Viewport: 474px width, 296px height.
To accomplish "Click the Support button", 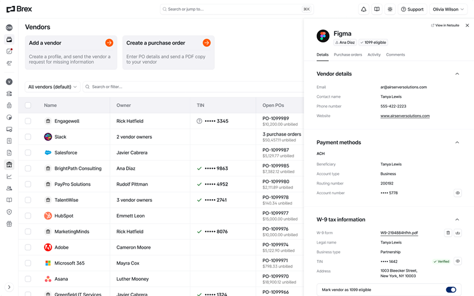I will click(x=413, y=9).
